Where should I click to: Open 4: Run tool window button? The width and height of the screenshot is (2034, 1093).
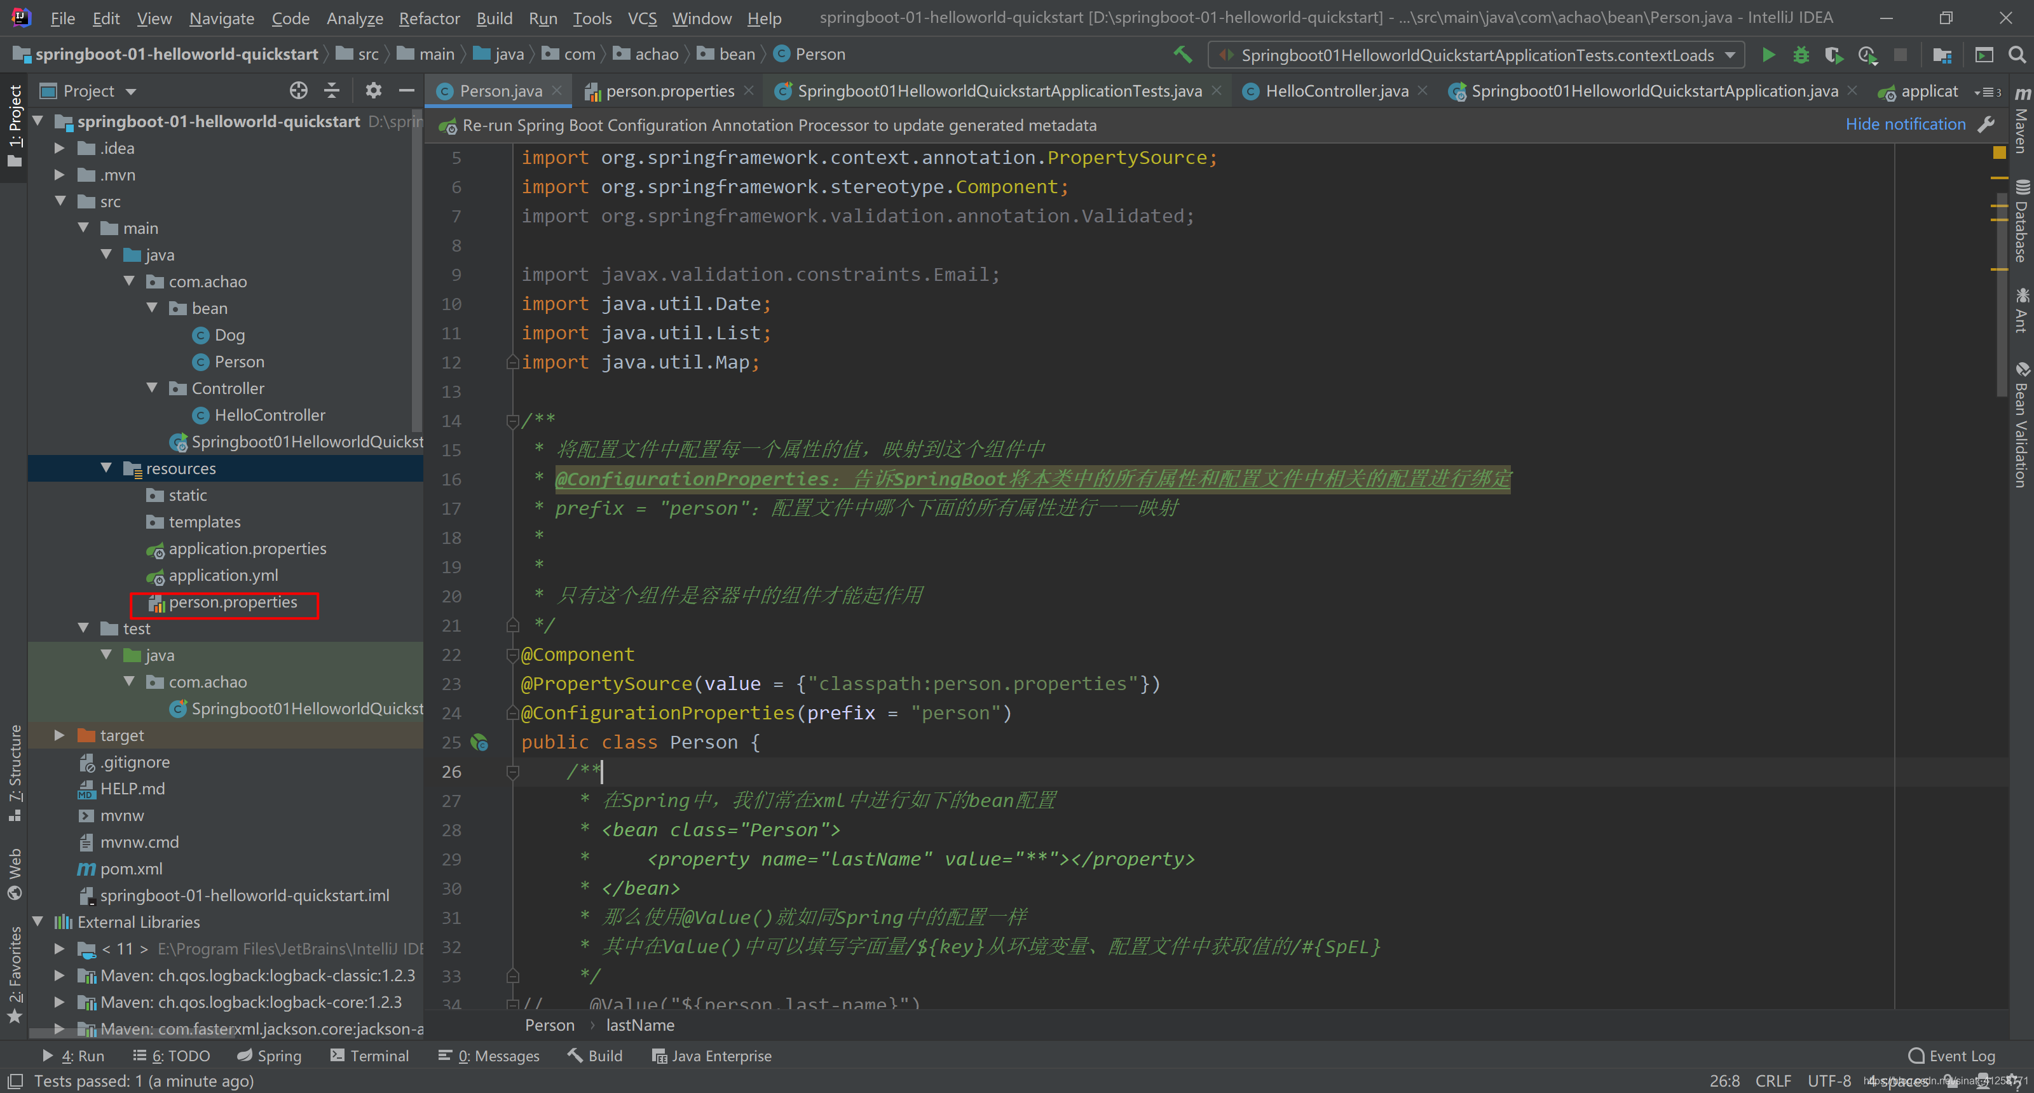74,1056
